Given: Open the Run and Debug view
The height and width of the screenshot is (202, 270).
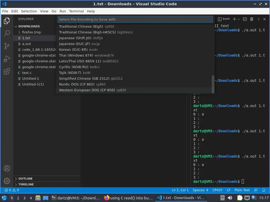Looking at the screenshot, I should pos(7,59).
